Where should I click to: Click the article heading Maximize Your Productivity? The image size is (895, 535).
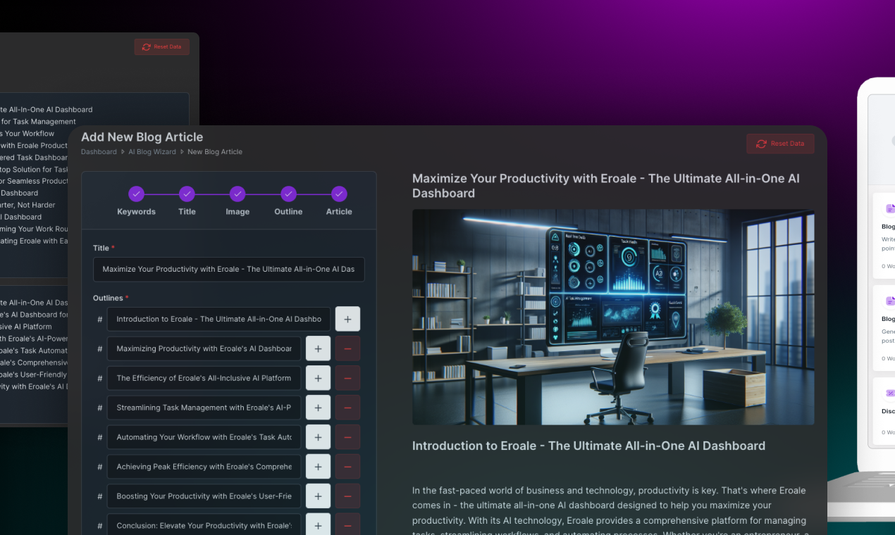[x=606, y=186]
